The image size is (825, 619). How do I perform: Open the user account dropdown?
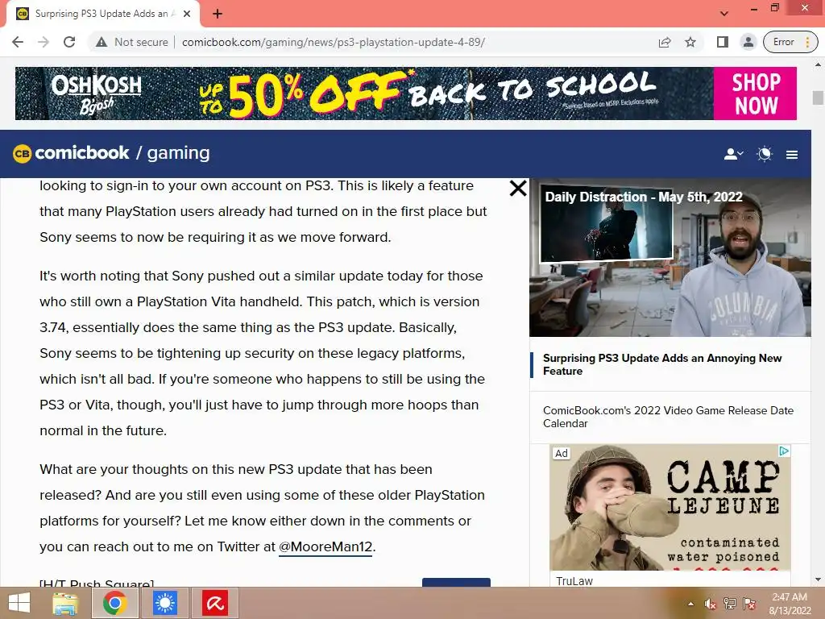tap(733, 154)
